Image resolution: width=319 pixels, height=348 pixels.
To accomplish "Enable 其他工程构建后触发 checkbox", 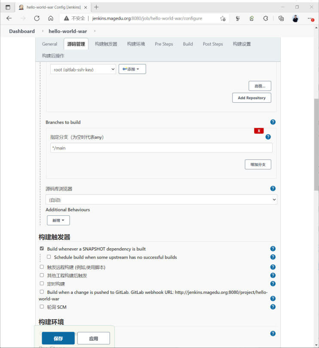I will coord(42,275).
